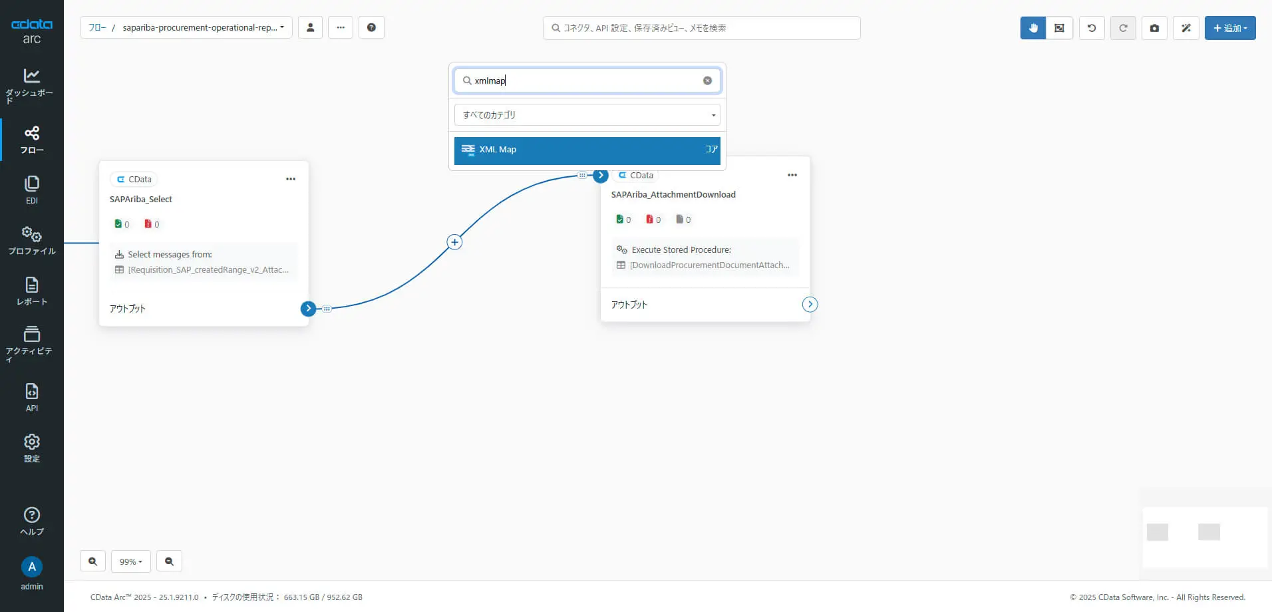
Task: Click the SAPAriba_AttachmentDownload connector title
Action: tap(673, 194)
